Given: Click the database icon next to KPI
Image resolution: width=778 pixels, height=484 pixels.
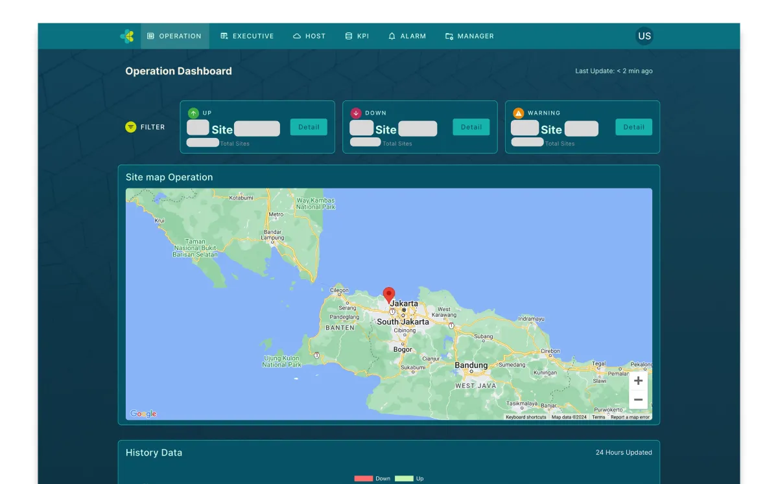Looking at the screenshot, I should 347,36.
